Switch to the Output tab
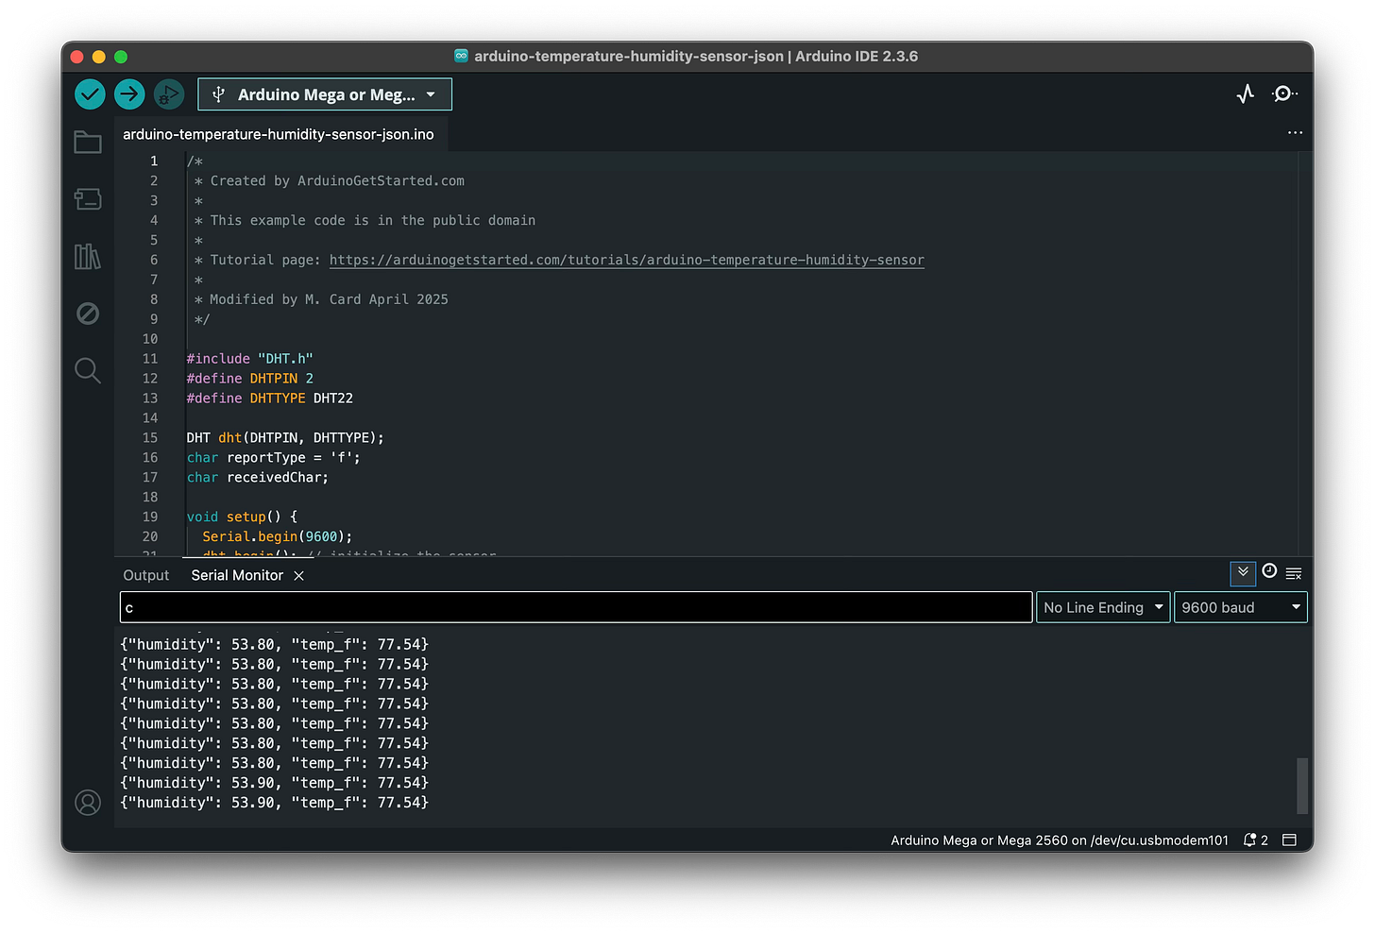This screenshot has width=1375, height=933. [x=145, y=574]
